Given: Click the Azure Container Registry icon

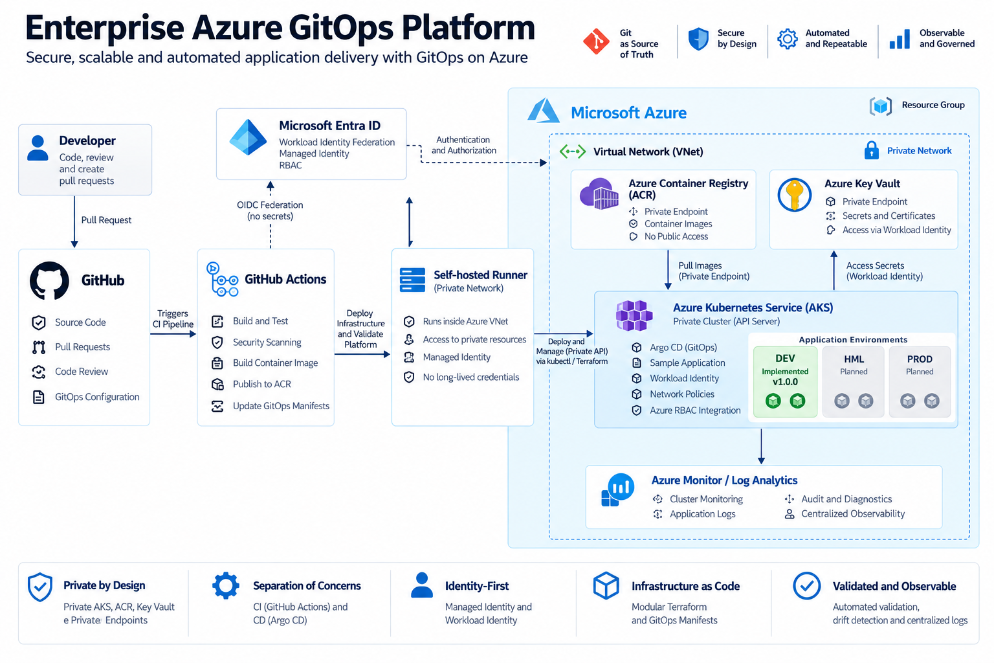Looking at the screenshot, I should point(599,194).
